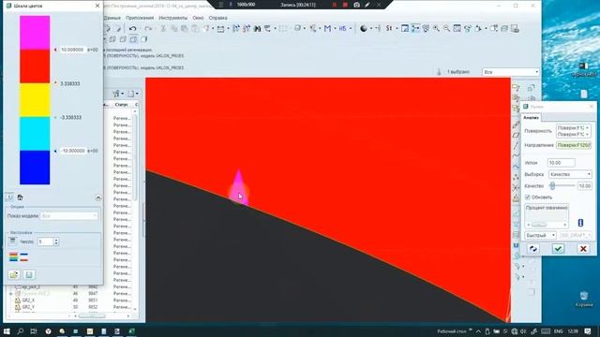Open the notification center icon
The height and width of the screenshot is (337, 600).
[588, 331]
